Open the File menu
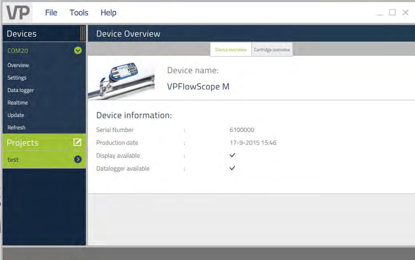The image size is (415, 260). [51, 12]
